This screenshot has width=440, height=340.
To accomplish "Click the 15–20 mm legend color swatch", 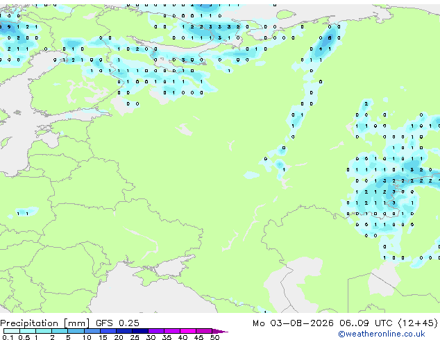I will coord(108,331).
